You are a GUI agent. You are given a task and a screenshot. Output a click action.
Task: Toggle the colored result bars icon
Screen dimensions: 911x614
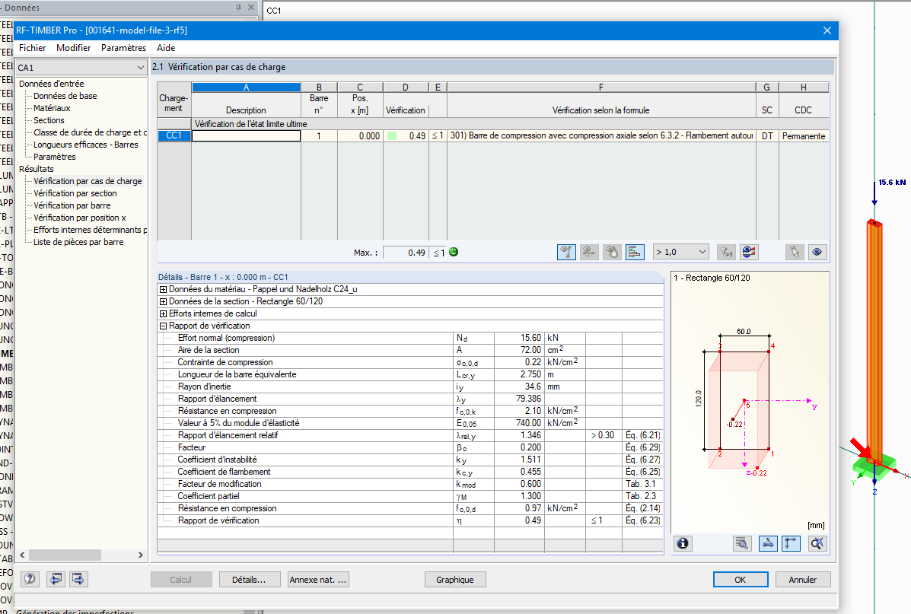point(635,252)
